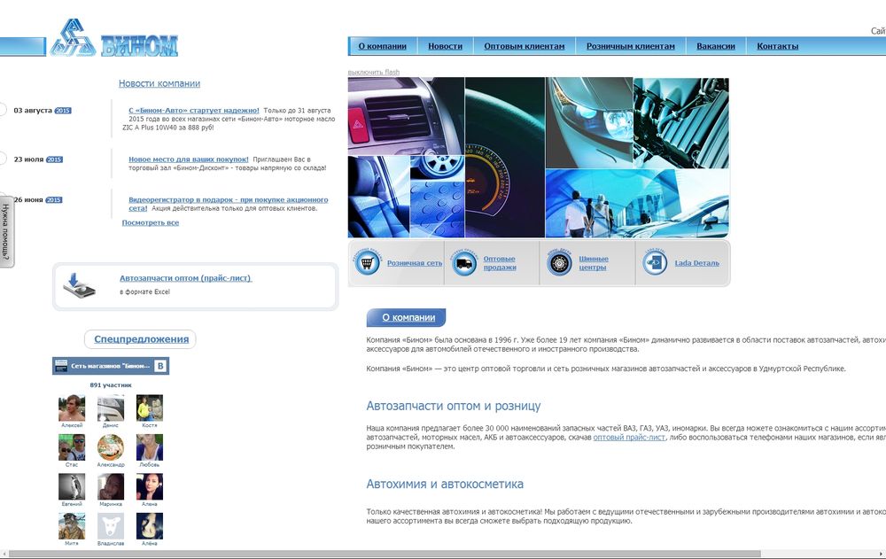
Task: Click the 891 участник count
Action: click(x=111, y=384)
